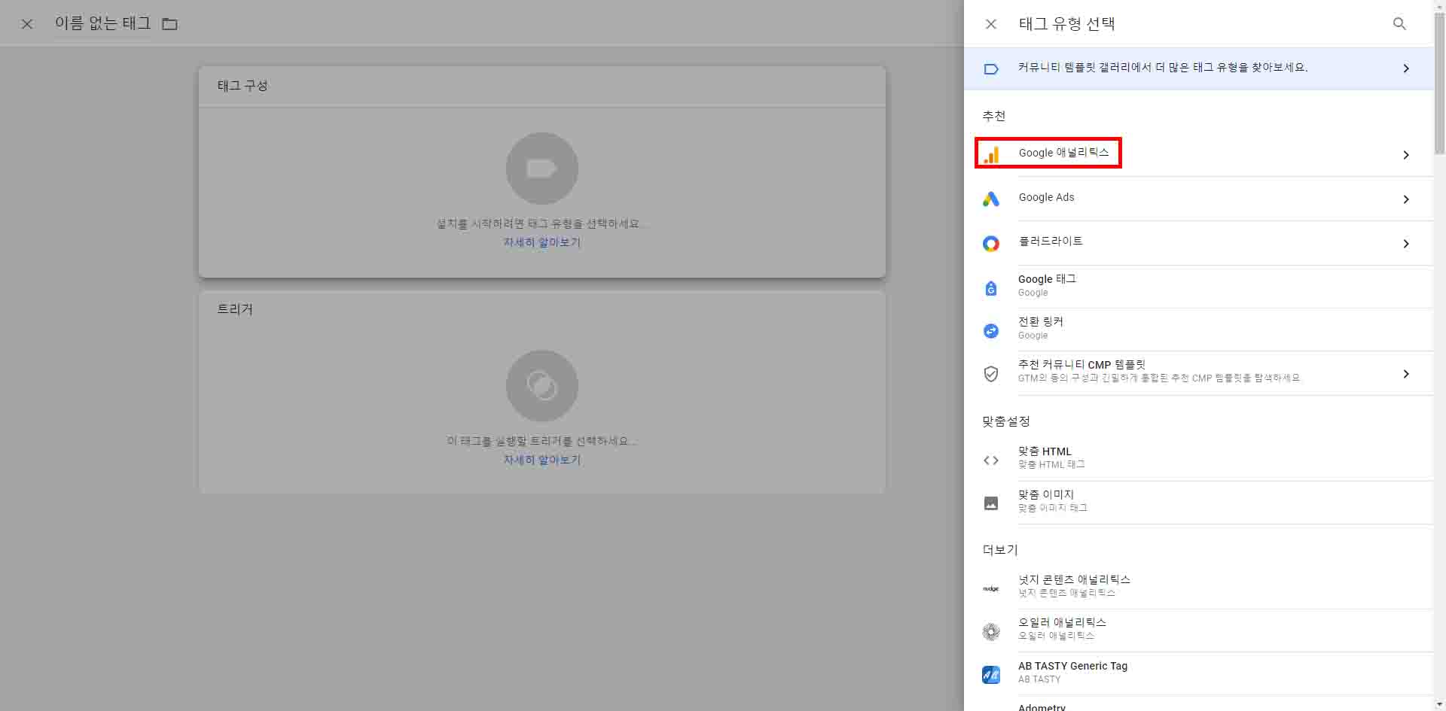Click the 전환 링커 link icon
Screen dimensions: 1446x711
tap(991, 331)
